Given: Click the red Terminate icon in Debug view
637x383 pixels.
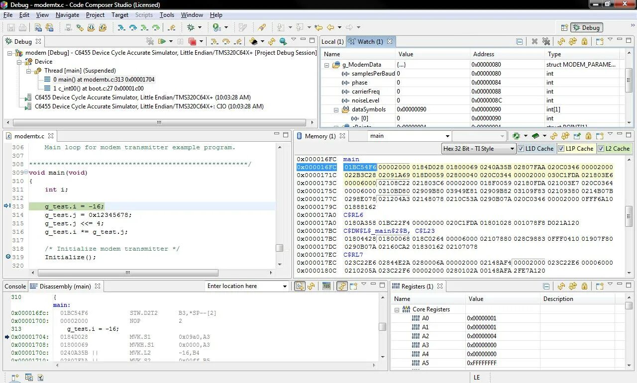Looking at the screenshot, I should (x=192, y=41).
